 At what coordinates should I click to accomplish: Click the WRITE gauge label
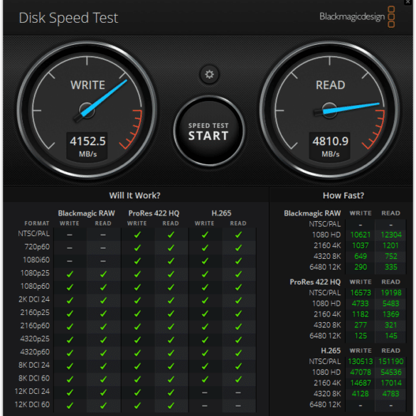87,85
